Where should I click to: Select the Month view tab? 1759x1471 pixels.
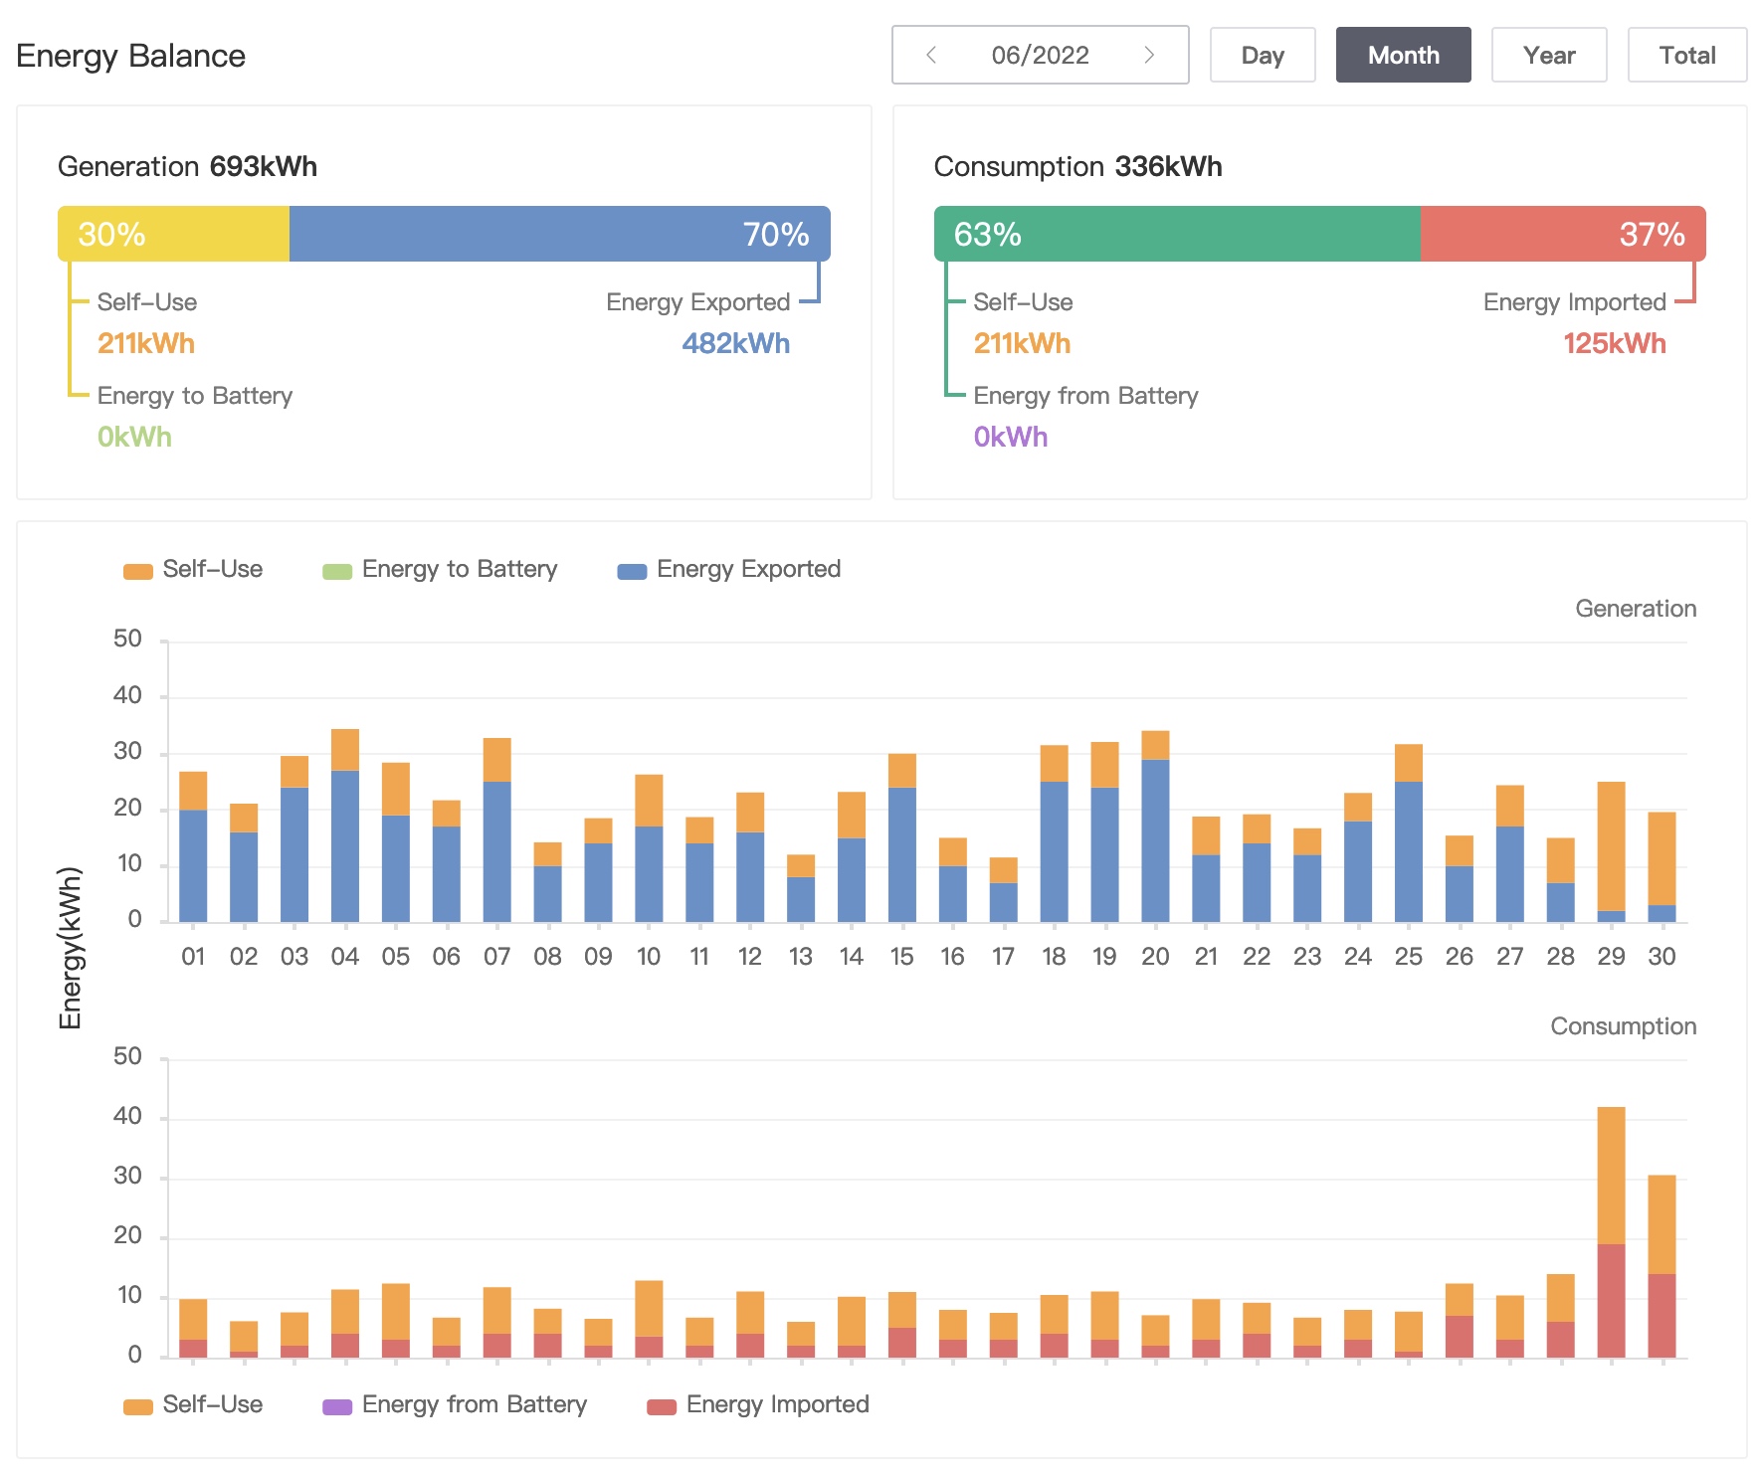tap(1403, 55)
